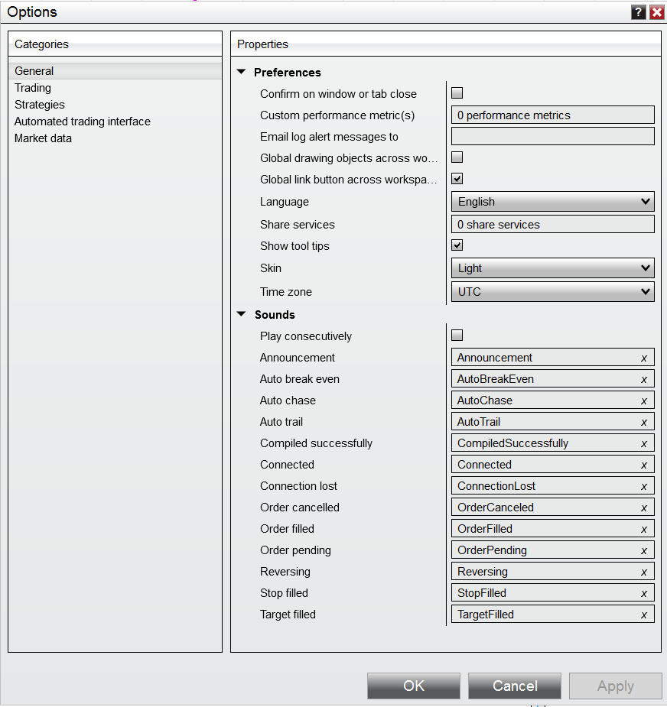Click the Time zone label
Image resolution: width=667 pixels, height=707 pixels.
(x=285, y=292)
